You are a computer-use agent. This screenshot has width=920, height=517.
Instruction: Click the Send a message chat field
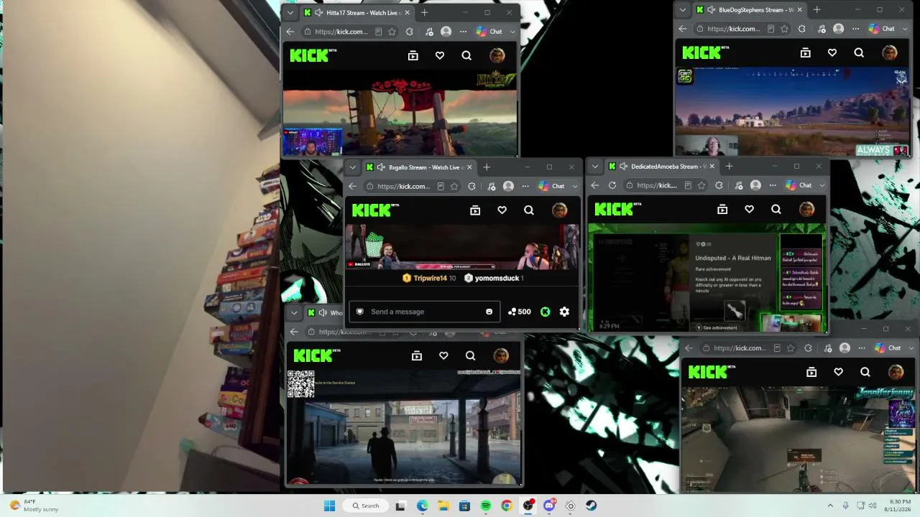point(425,312)
